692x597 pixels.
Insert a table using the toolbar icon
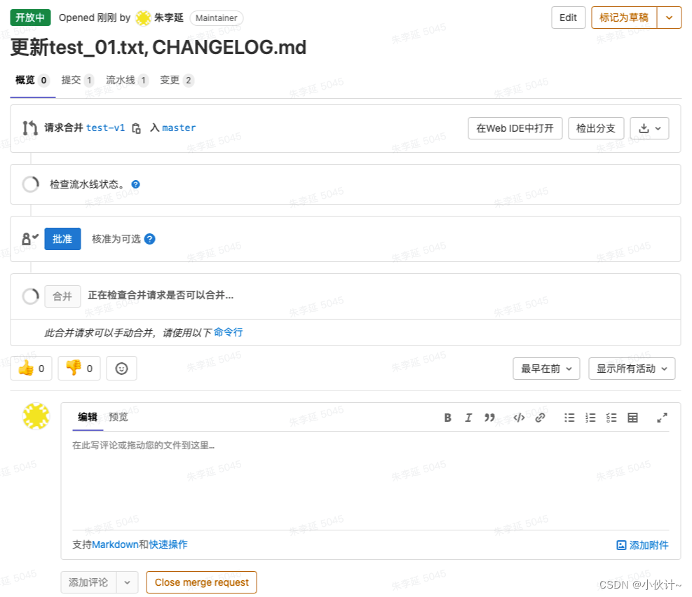[x=632, y=417]
